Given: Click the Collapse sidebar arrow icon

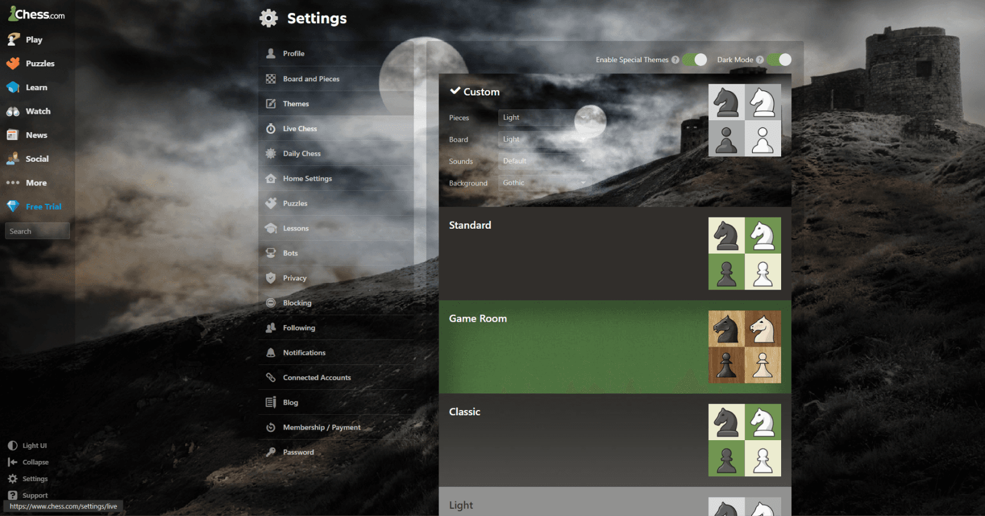Looking at the screenshot, I should click(12, 462).
